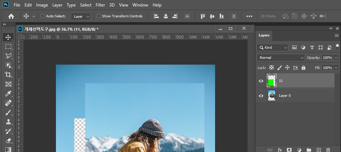This screenshot has height=152, width=341.
Task: Collapse the right panel group arrows
Action: [x=331, y=28]
